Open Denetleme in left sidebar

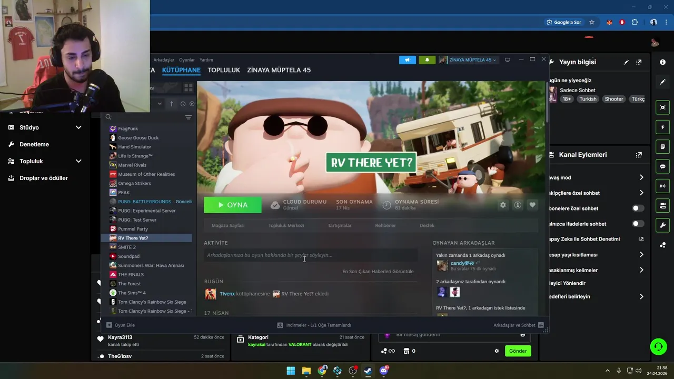coord(34,144)
